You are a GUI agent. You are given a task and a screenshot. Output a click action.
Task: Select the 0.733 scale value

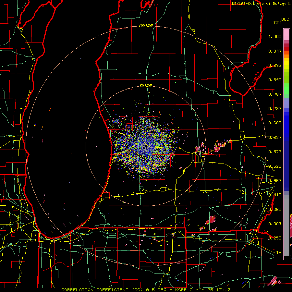(x=275, y=109)
